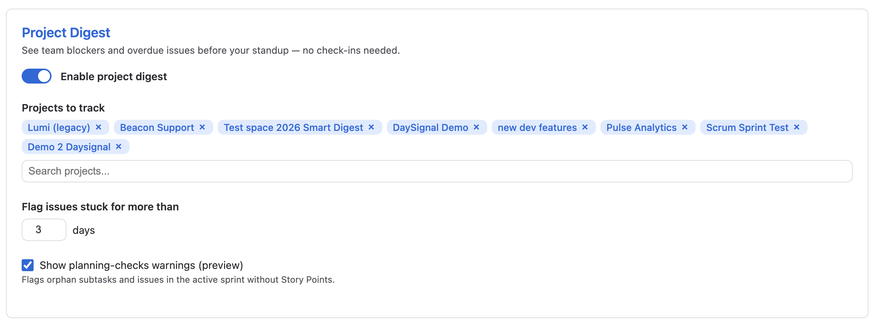Remove Beacon Support from tracked projects
The width and height of the screenshot is (873, 326).
coord(202,127)
